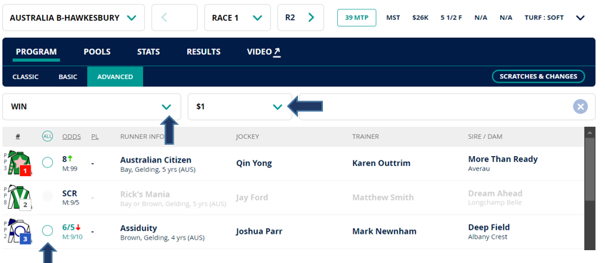The image size is (605, 263).
Task: Switch to the Pools tab
Action: tap(97, 52)
